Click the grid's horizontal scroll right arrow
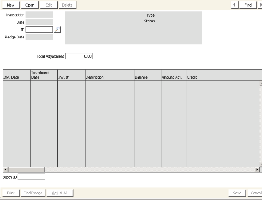This screenshot has height=200, width=262. [x=257, y=169]
